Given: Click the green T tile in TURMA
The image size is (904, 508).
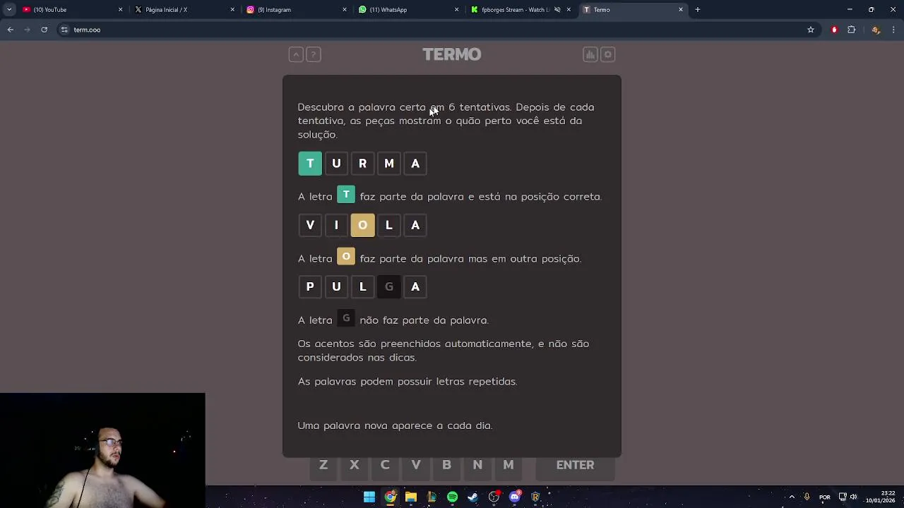Looking at the screenshot, I should coord(310,164).
